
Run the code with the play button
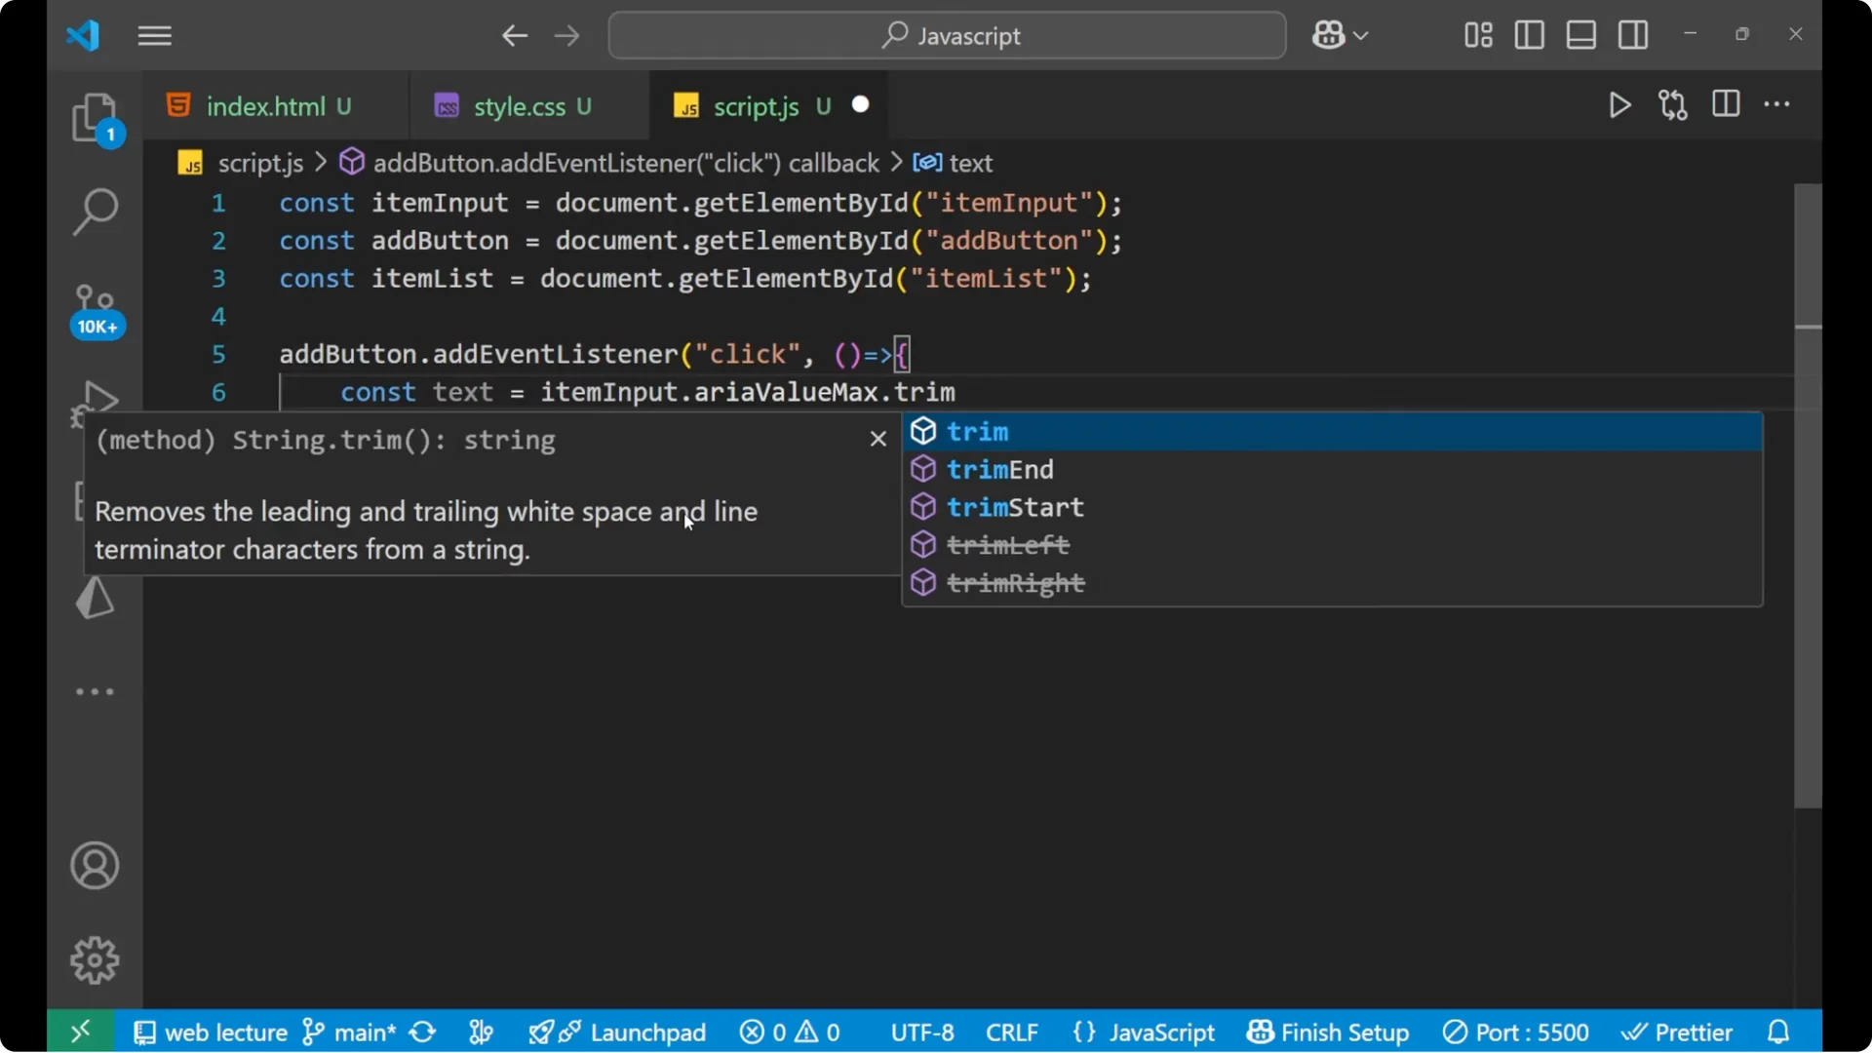coord(1619,104)
